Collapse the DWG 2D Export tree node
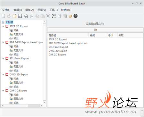This screenshot has height=117, width=144. [x=3, y=75]
